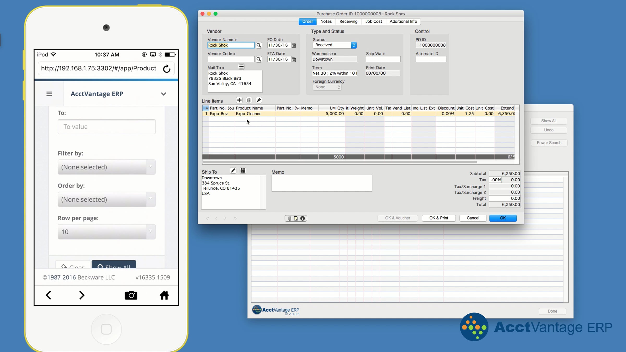The image size is (626, 352).
Task: Switch to the Receiving tab
Action: 348,21
